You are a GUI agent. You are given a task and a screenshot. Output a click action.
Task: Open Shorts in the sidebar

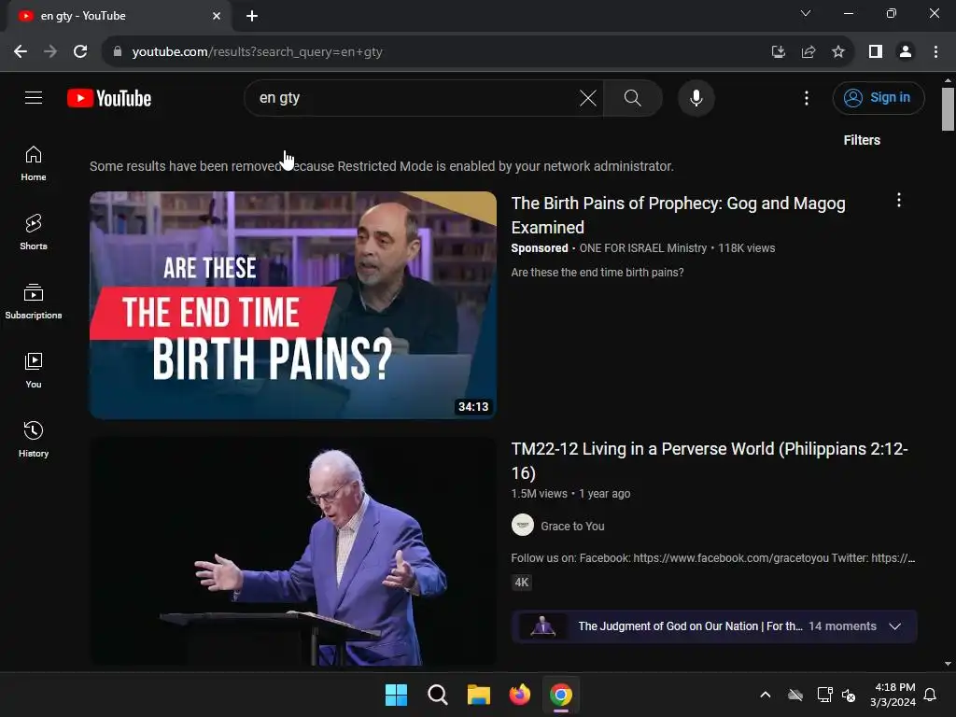point(34,232)
